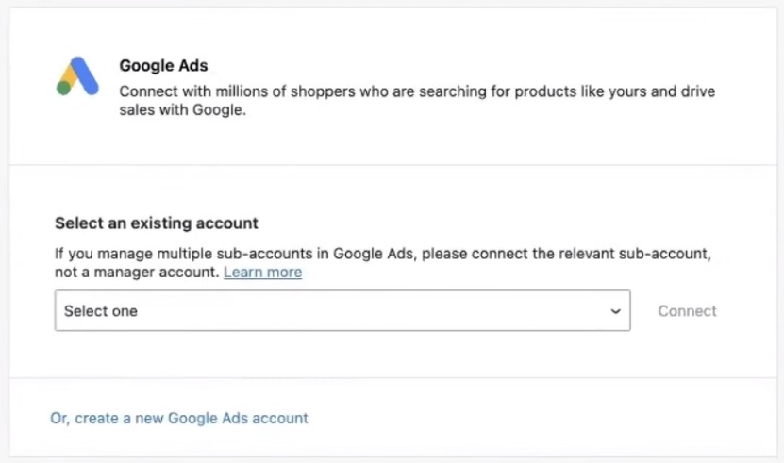
Task: Click the "sales with Google." text line
Action: click(183, 109)
